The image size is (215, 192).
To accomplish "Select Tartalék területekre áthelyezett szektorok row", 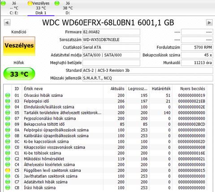I will [105, 113].
